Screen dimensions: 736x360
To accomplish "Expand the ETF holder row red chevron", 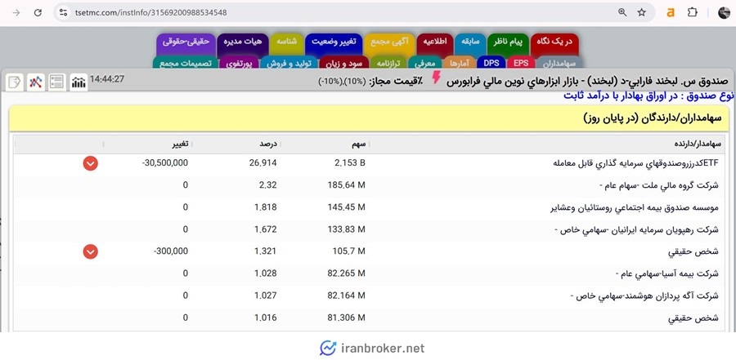I will click(x=91, y=163).
